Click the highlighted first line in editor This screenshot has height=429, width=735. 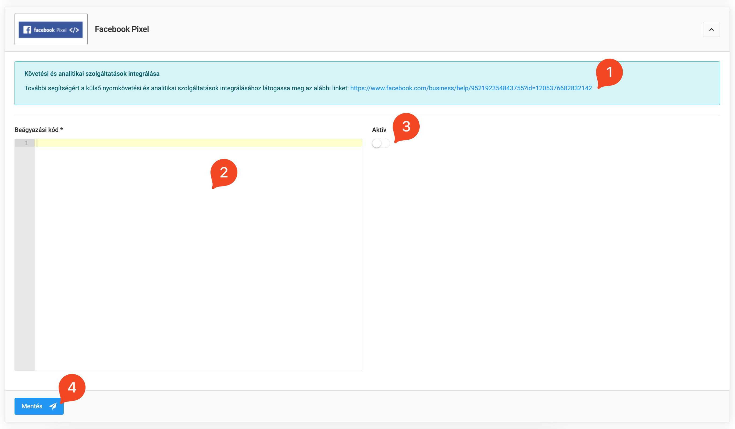pyautogui.click(x=198, y=143)
